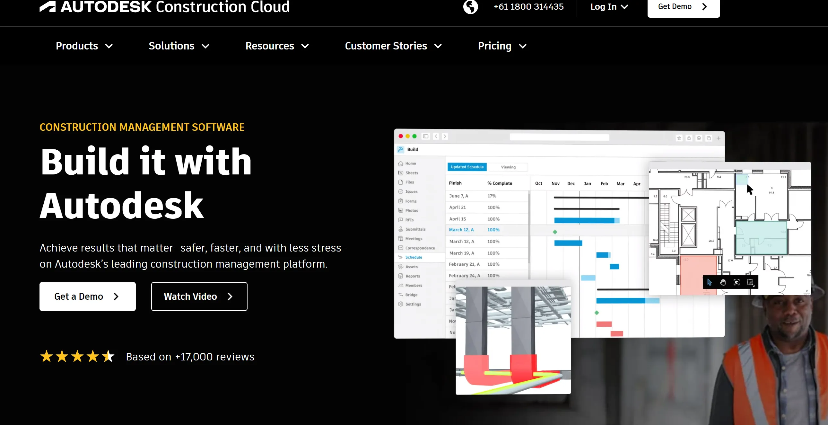Image resolution: width=828 pixels, height=425 pixels.
Task: Click the % Complete column header
Action: pyautogui.click(x=500, y=183)
